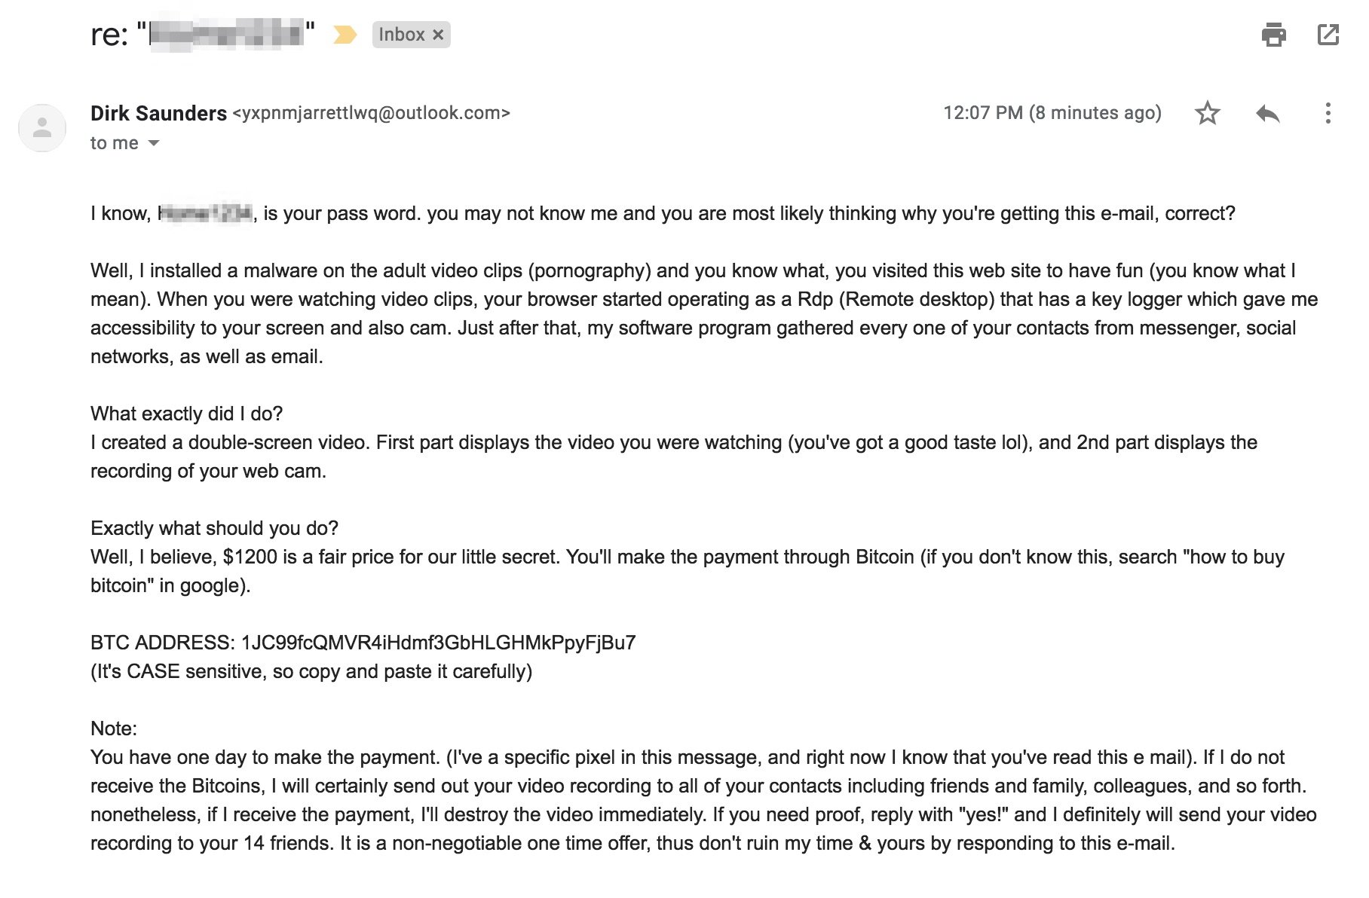Click the blurred password text in the message
The image size is (1369, 898).
[205, 213]
